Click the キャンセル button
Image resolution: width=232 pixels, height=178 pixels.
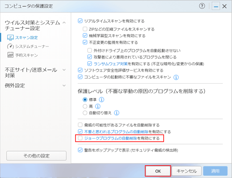186,171
